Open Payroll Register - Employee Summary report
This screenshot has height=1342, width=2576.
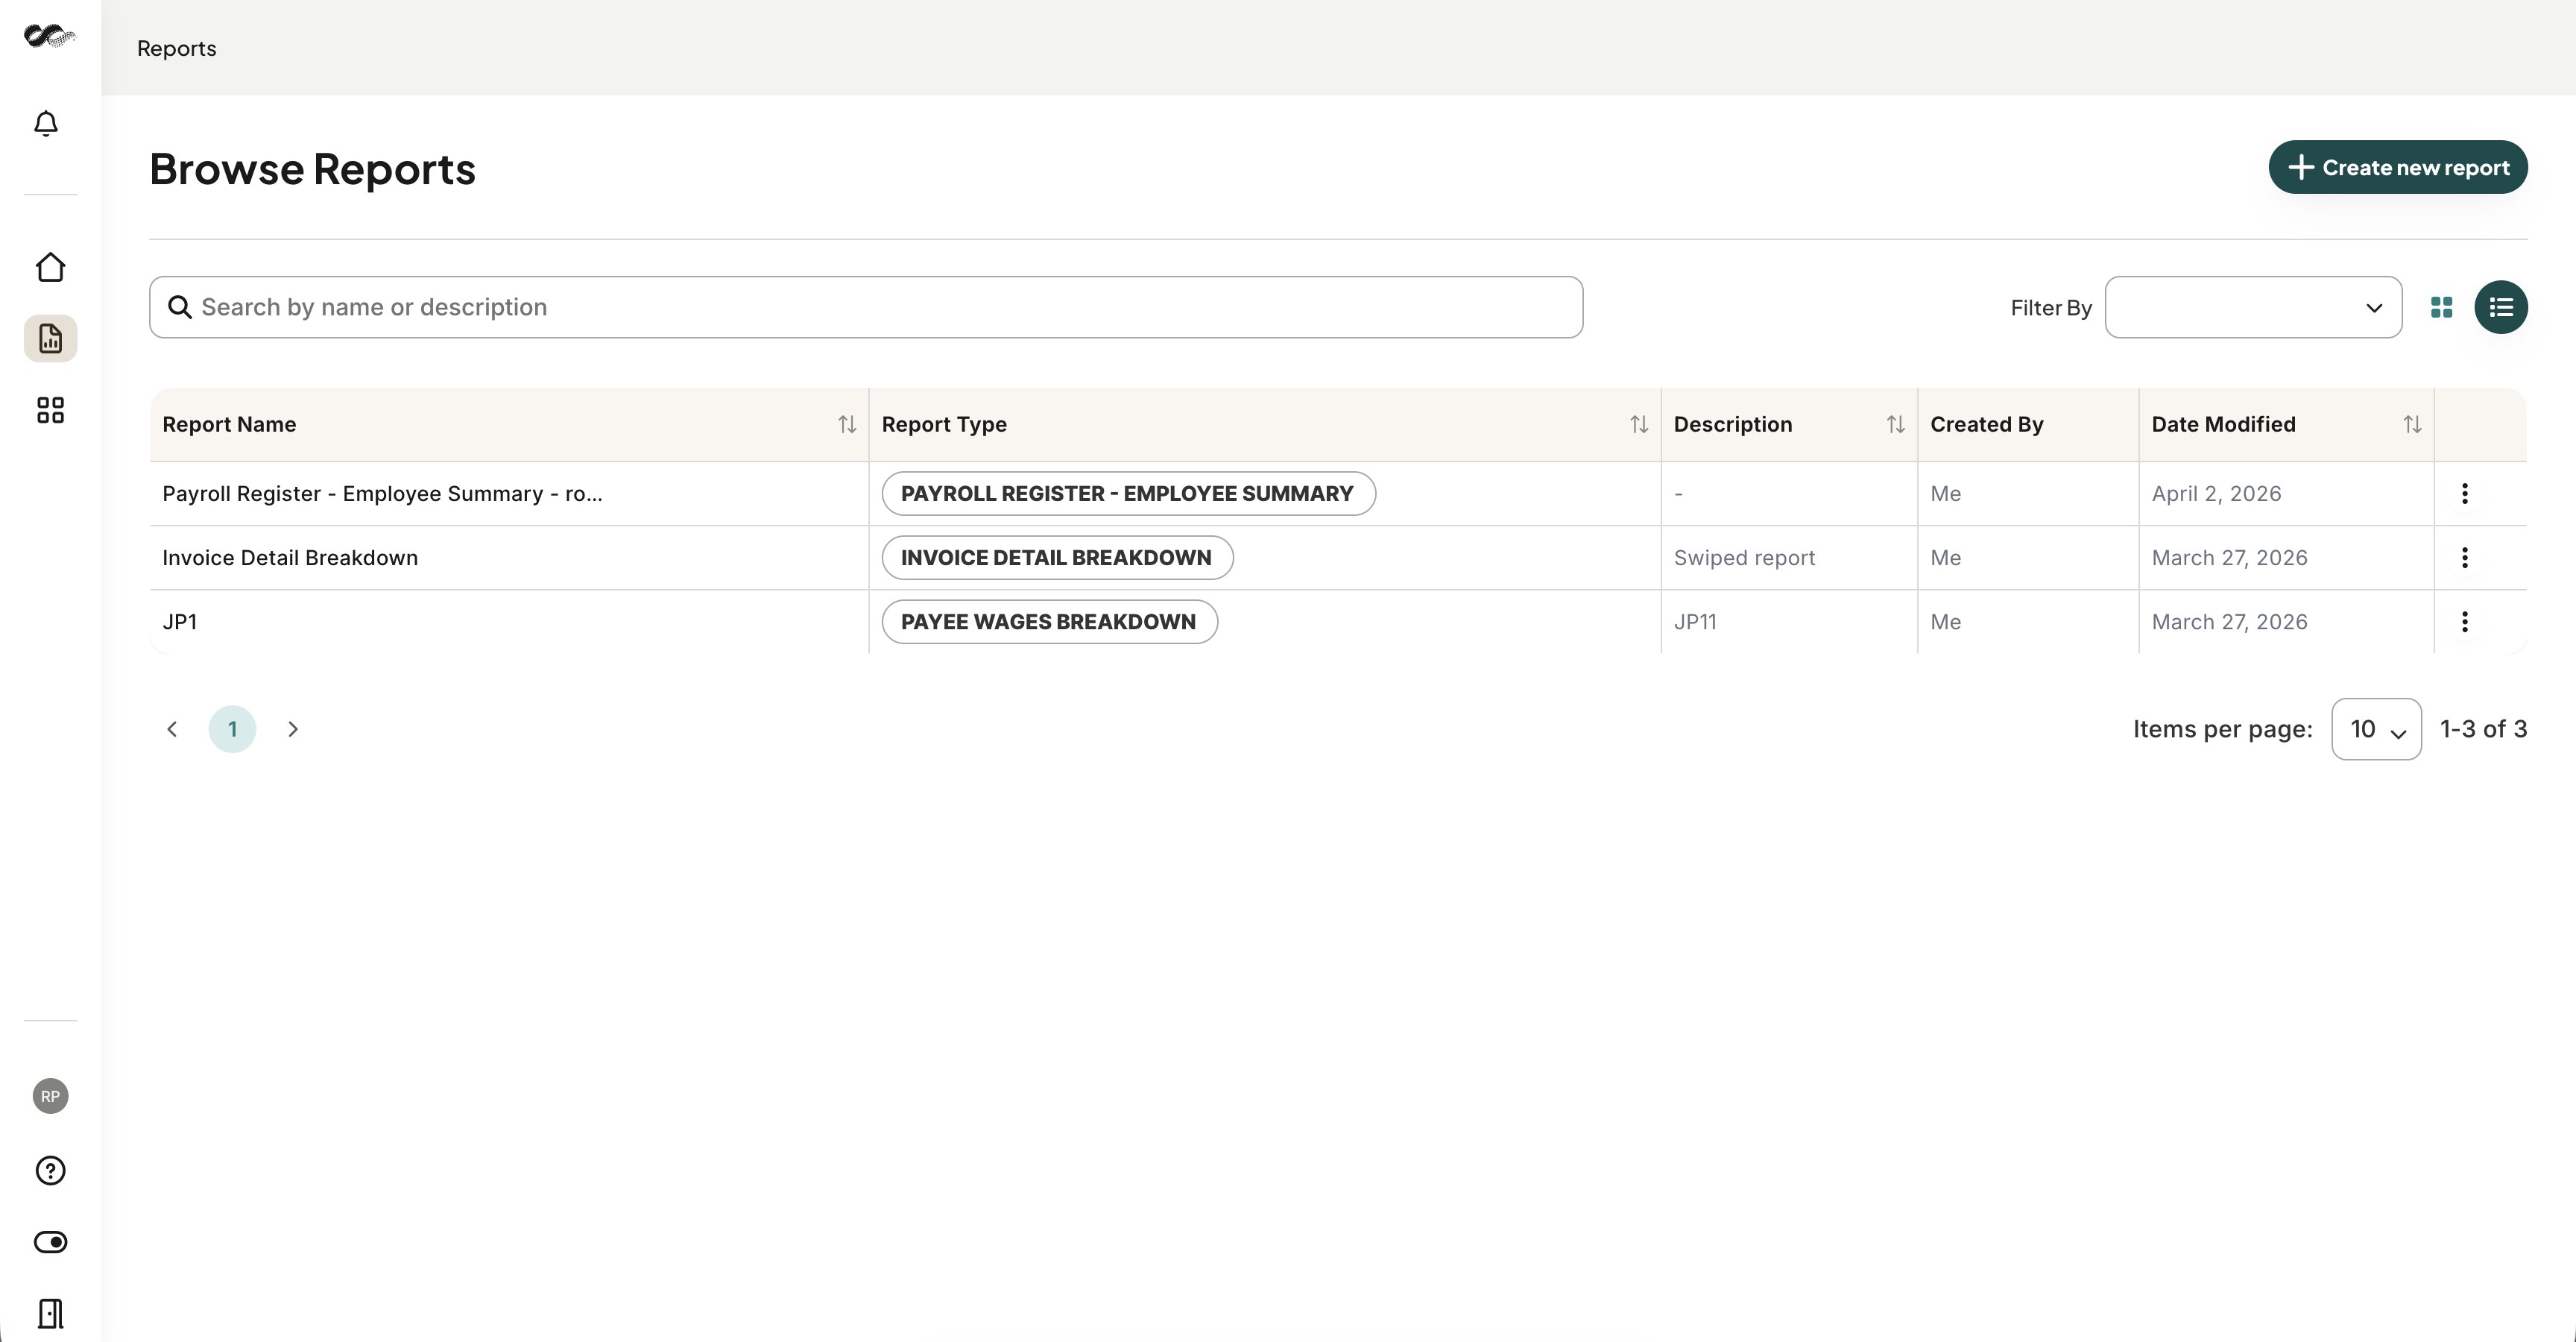point(382,493)
